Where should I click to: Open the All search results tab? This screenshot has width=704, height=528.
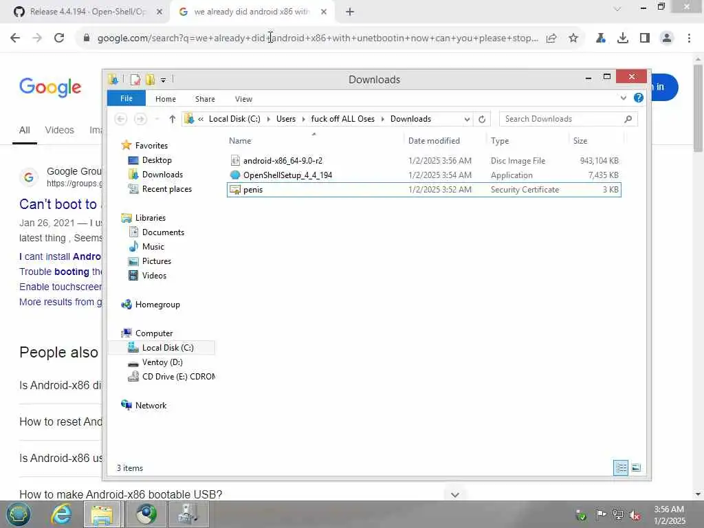point(25,130)
